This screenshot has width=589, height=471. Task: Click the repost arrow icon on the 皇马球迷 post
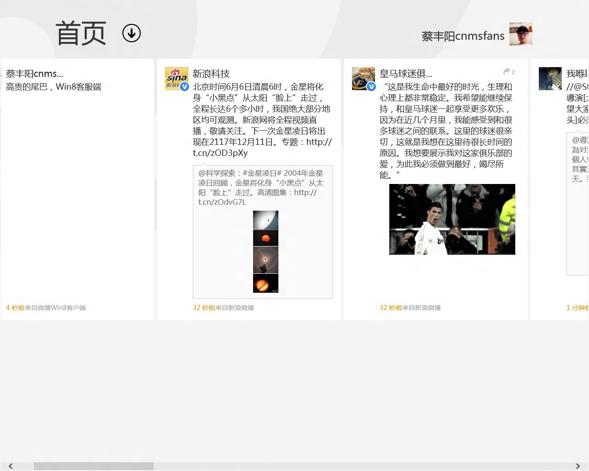coord(507,72)
